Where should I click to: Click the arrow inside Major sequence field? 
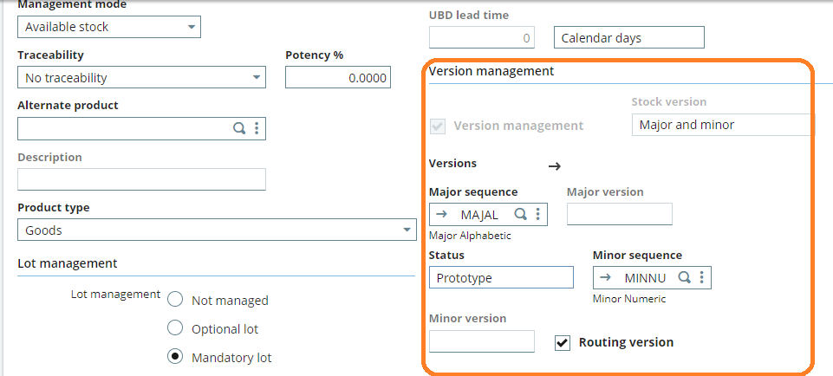tap(441, 215)
